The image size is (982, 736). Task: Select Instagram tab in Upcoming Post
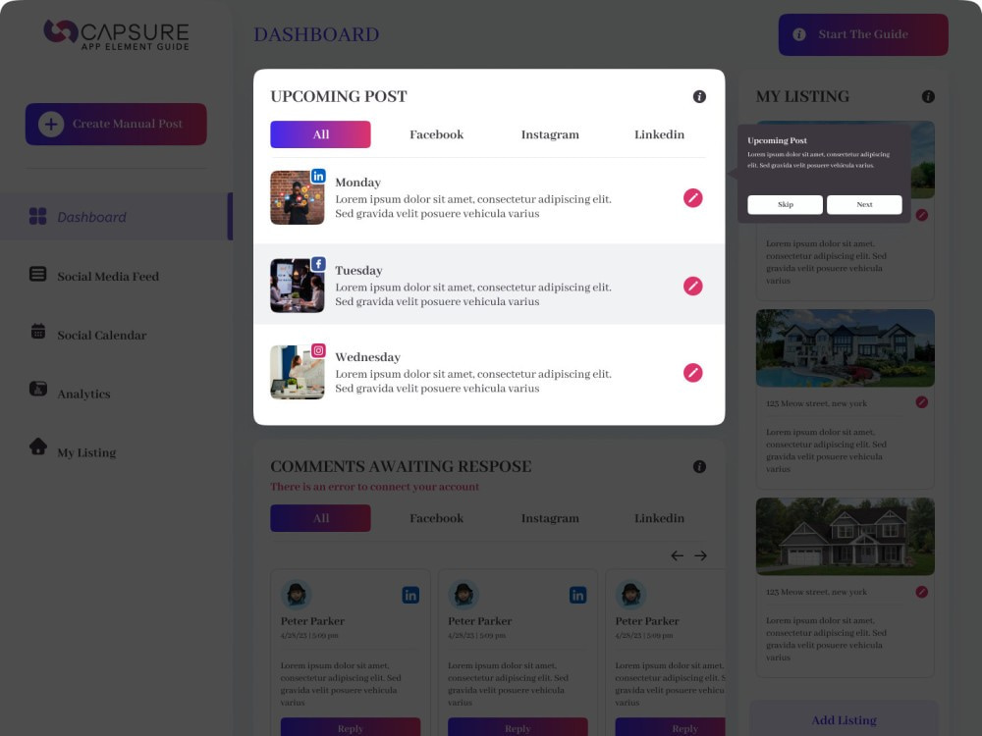pos(550,134)
